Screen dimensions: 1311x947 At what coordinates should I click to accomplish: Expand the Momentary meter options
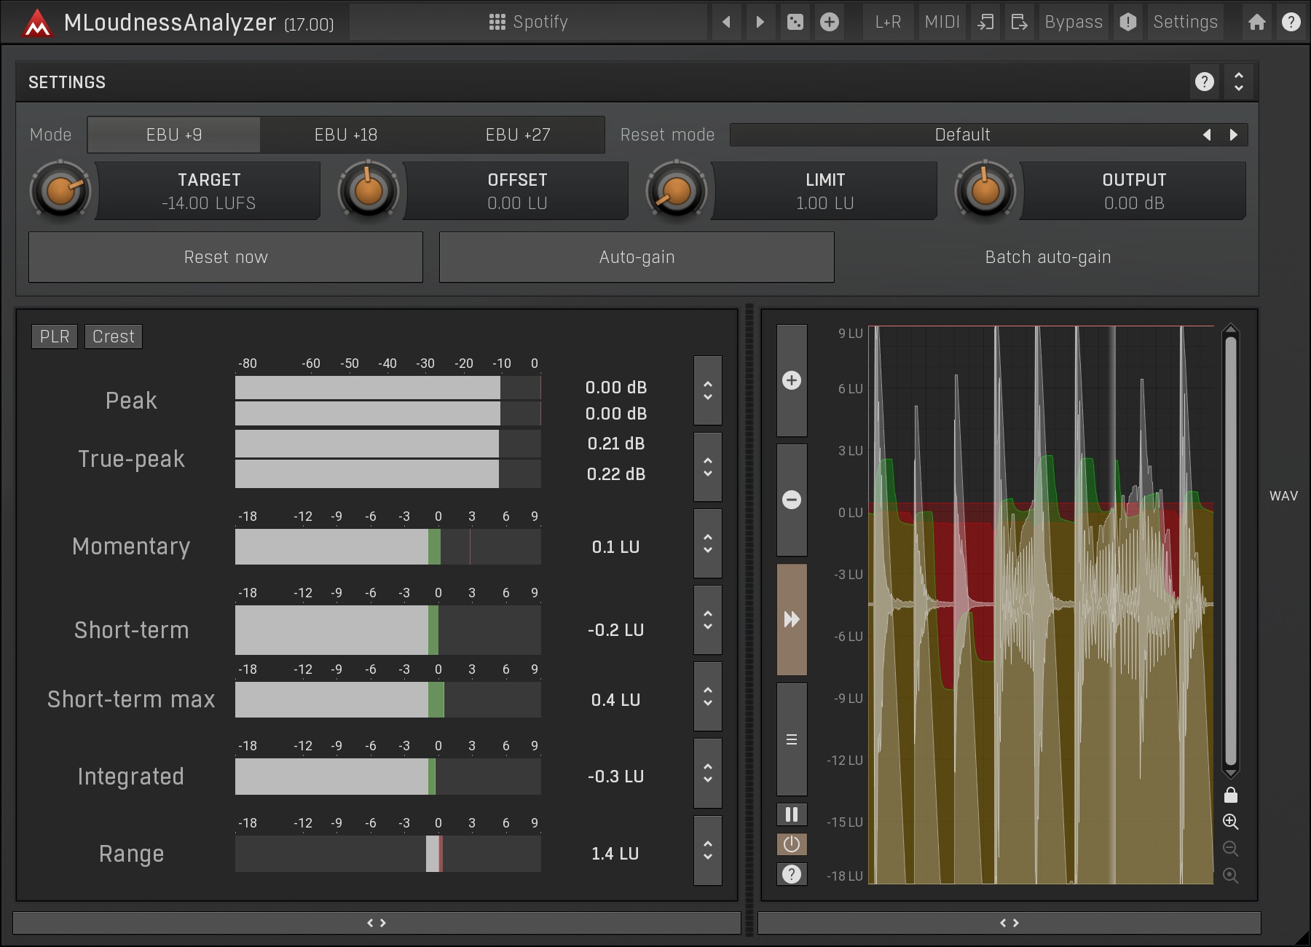coord(707,543)
